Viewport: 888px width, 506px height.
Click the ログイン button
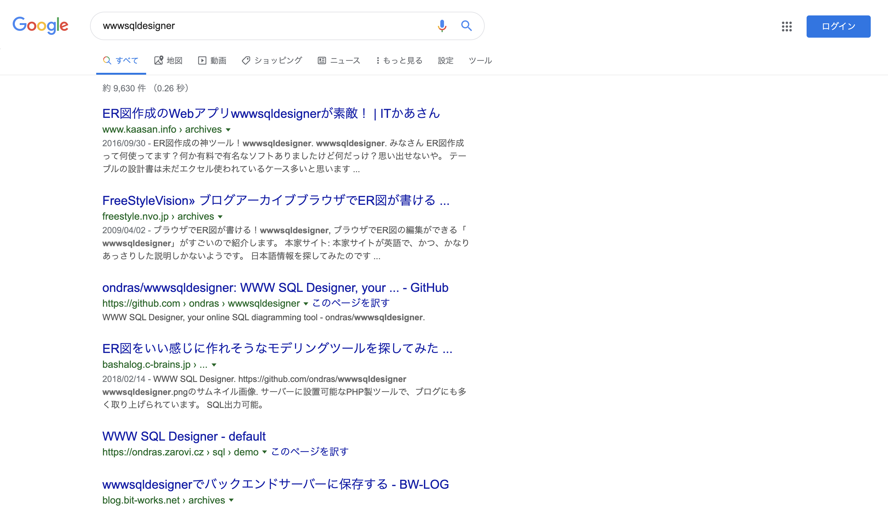[838, 26]
